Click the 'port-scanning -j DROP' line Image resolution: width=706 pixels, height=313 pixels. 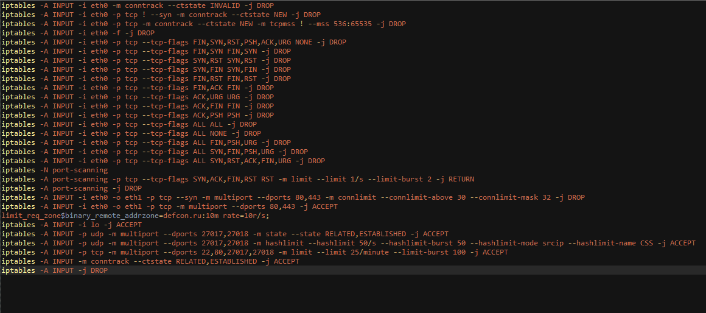(x=72, y=188)
